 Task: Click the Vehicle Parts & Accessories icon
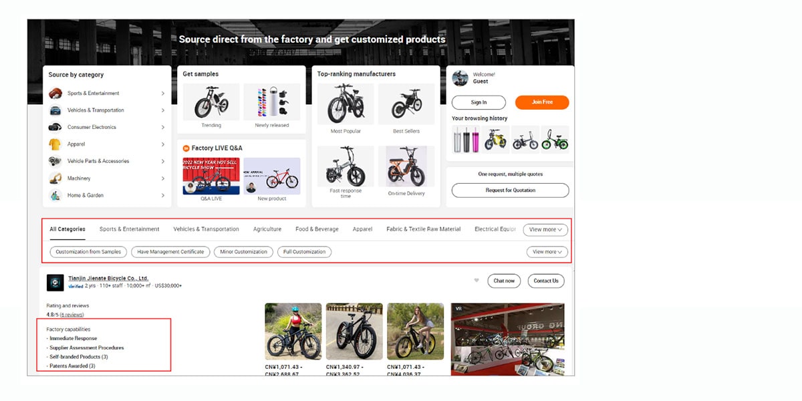point(55,161)
